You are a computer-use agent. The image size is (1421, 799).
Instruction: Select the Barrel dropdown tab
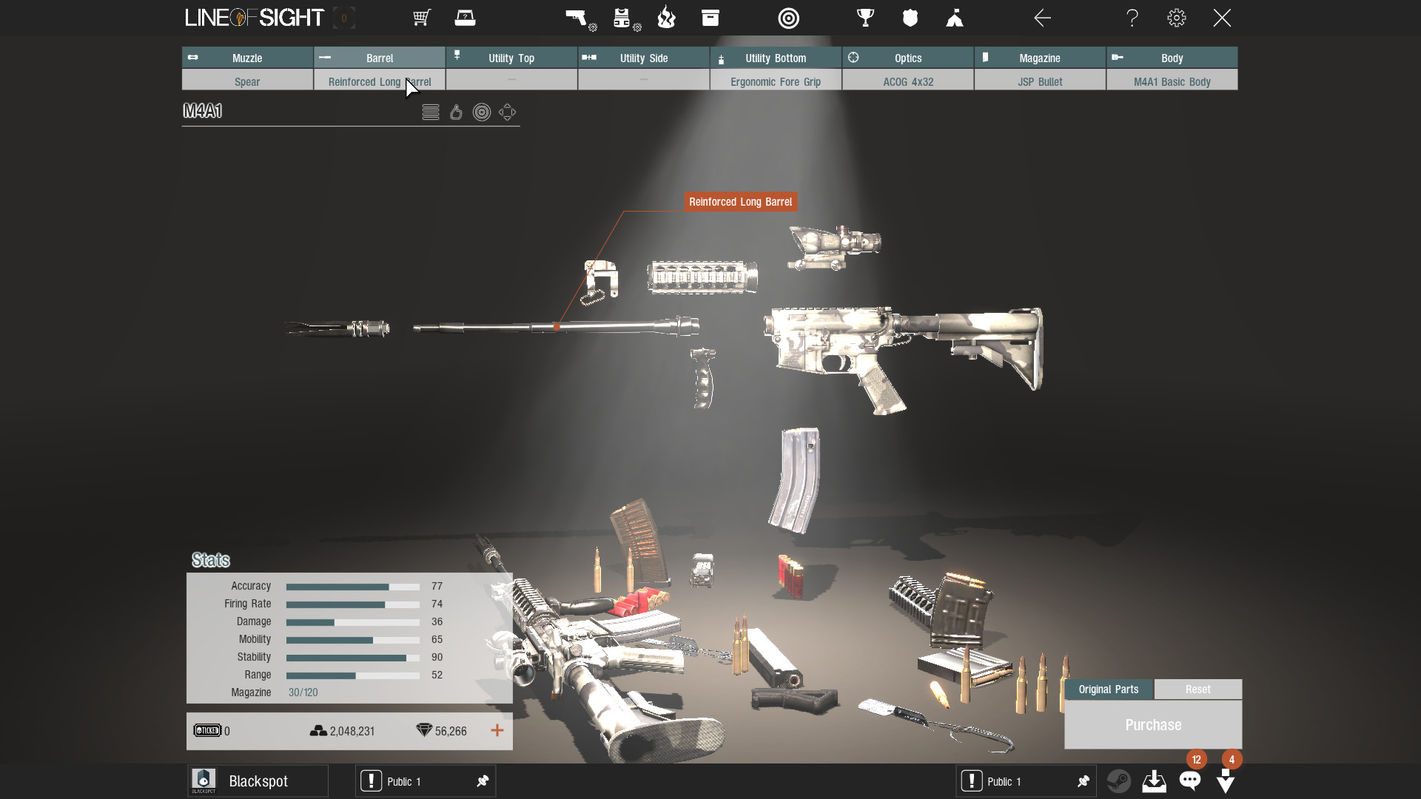pyautogui.click(x=379, y=58)
